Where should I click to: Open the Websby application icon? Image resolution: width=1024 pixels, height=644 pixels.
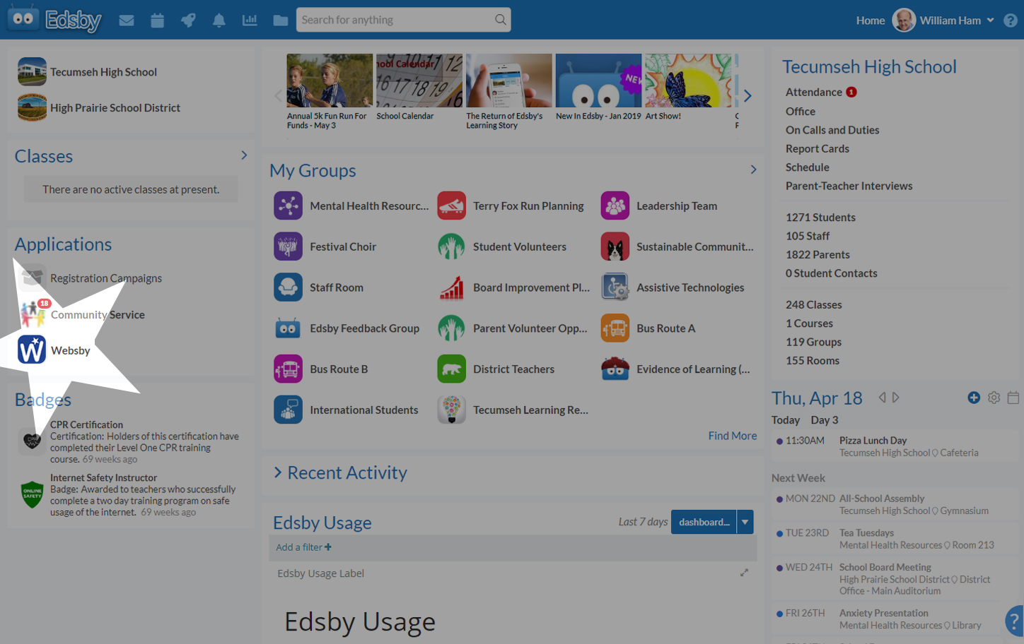32,350
